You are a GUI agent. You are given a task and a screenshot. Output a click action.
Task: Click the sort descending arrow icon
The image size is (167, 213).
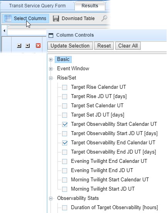[27, 46]
